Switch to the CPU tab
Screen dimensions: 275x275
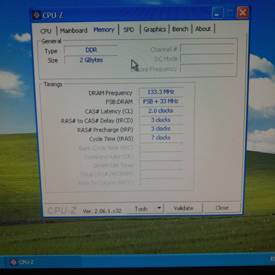(x=46, y=31)
